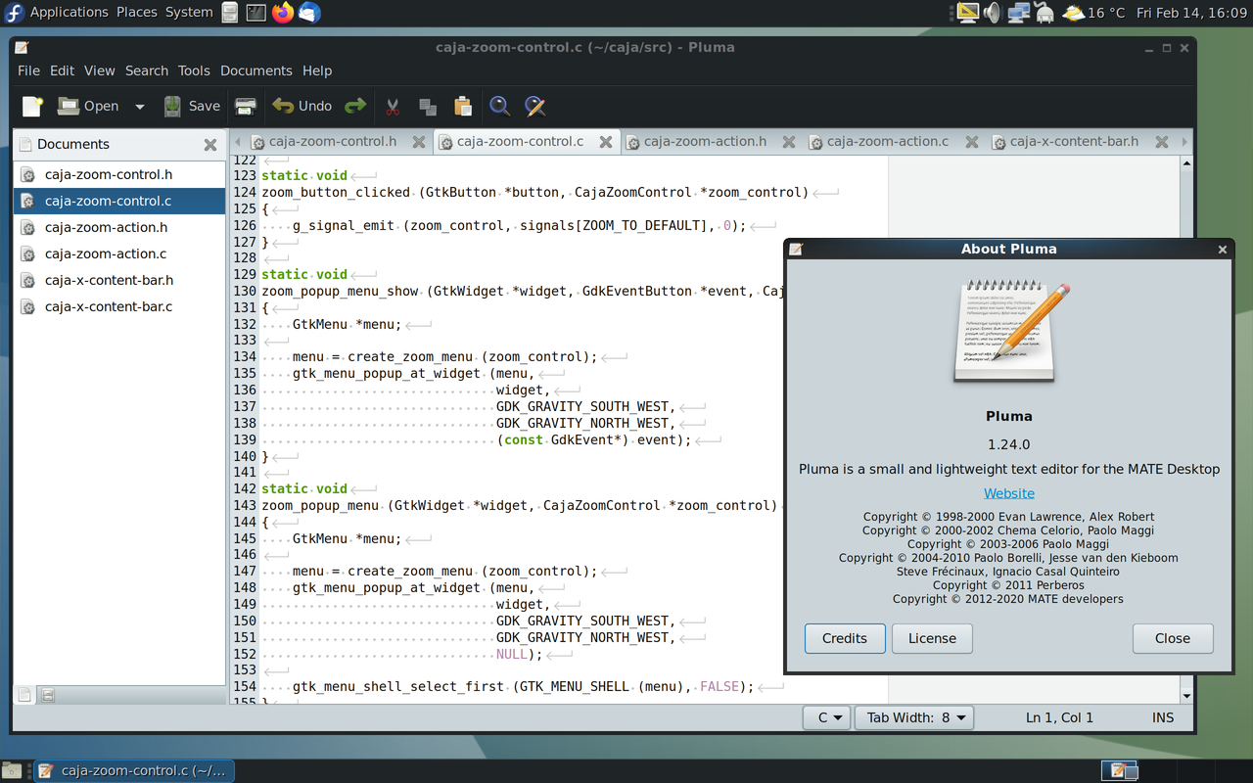Screen dimensions: 1253x783
Task: Save the current file using toolbar Save
Action: click(192, 107)
